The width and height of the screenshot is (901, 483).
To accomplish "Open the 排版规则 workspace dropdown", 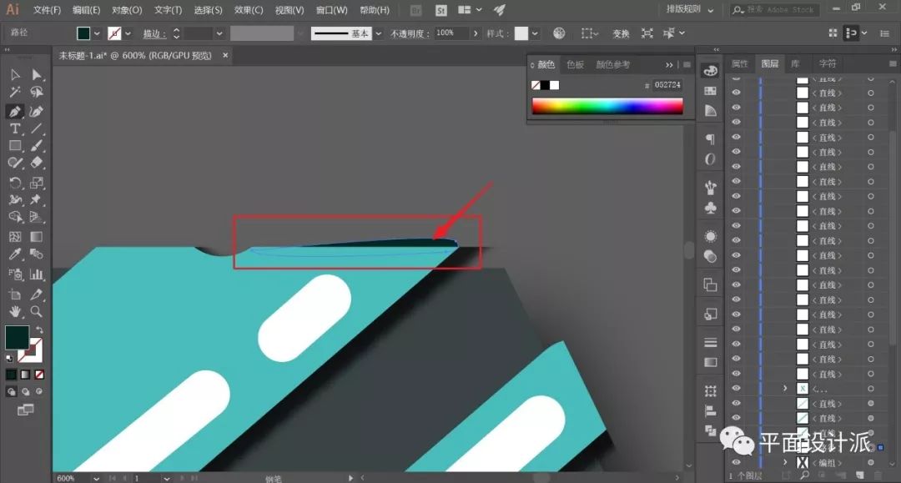I will click(x=690, y=10).
